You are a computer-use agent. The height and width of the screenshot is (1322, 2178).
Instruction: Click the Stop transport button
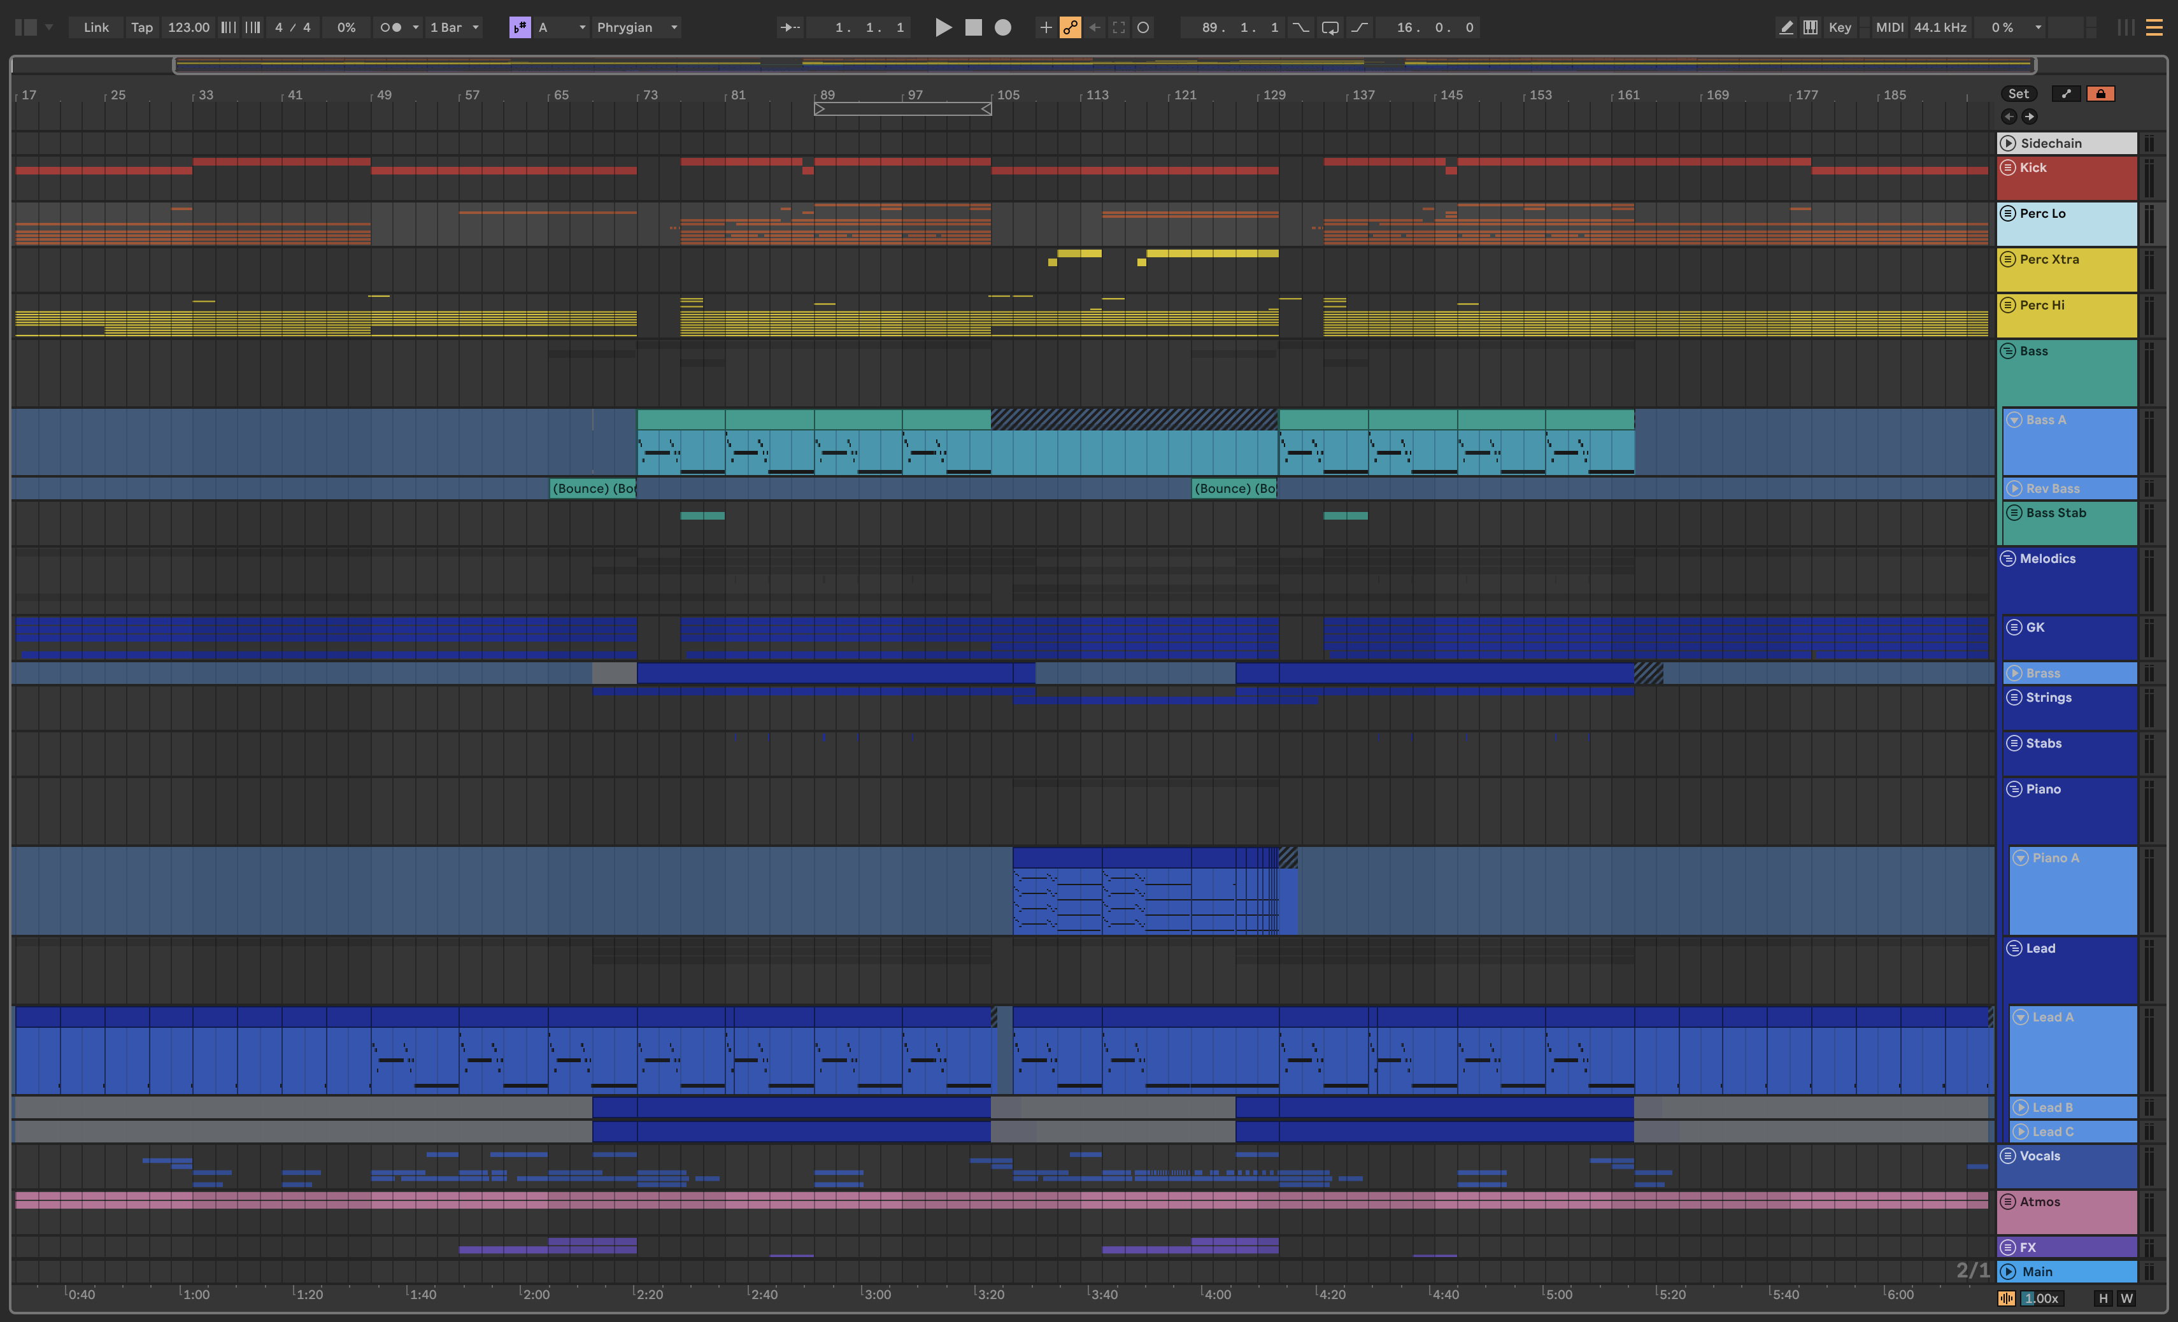tap(973, 27)
